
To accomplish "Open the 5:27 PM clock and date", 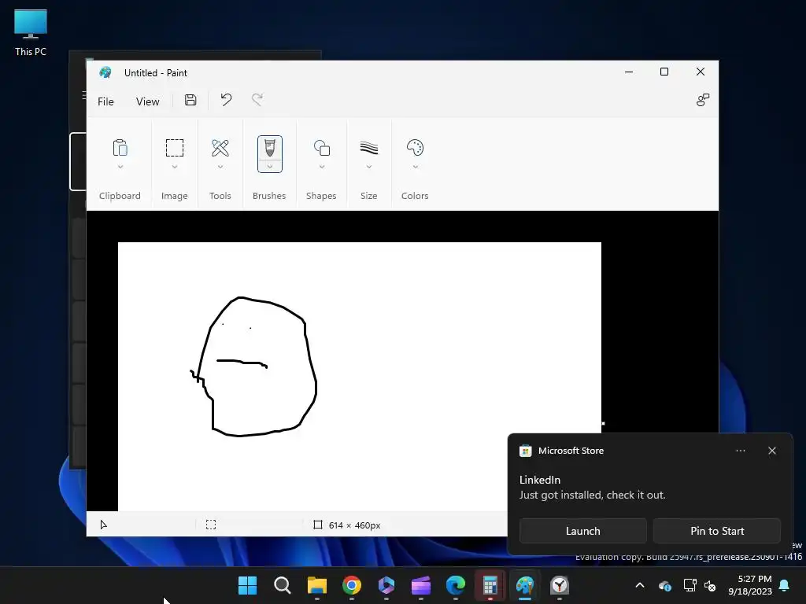I will [x=750, y=585].
